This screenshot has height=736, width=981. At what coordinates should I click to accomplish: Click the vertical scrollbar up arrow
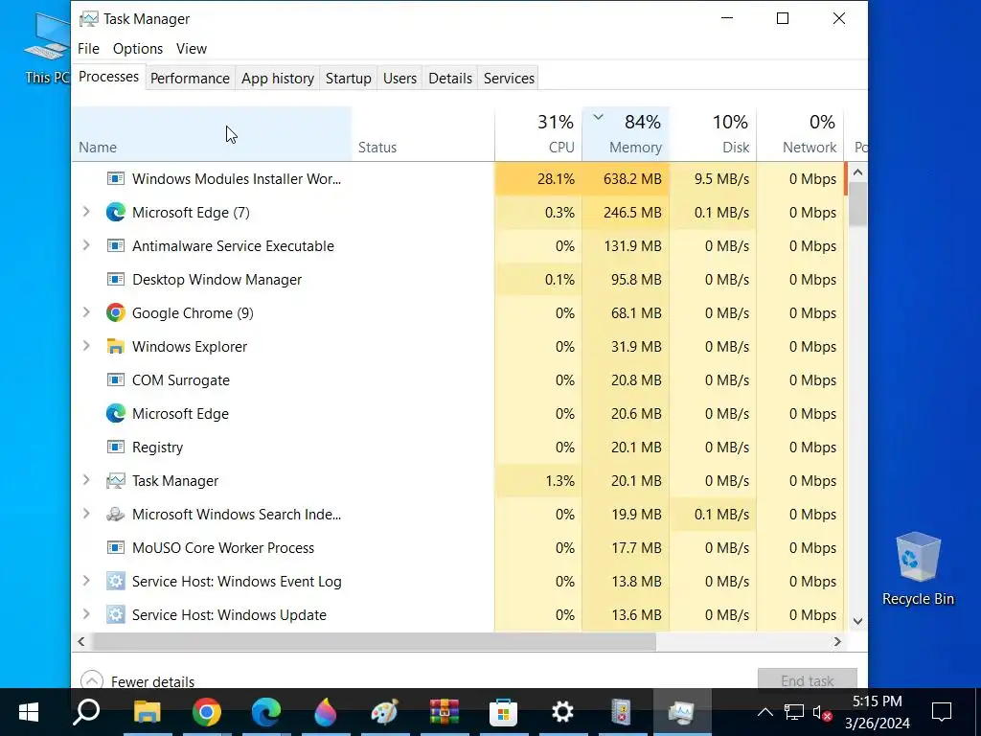click(x=857, y=172)
